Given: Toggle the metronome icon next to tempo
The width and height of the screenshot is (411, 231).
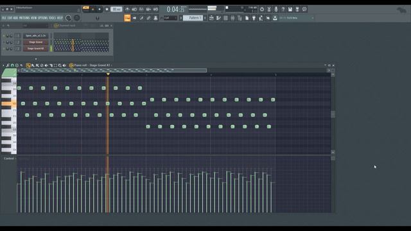Looking at the screenshot, I should click(x=127, y=9).
